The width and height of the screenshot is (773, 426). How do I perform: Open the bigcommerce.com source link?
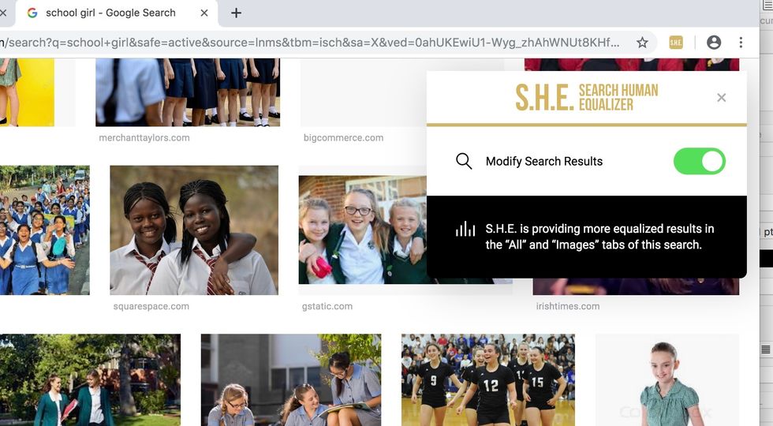pyautogui.click(x=343, y=137)
